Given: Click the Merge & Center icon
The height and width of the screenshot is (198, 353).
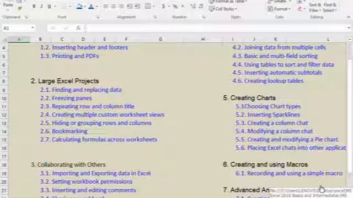Looking at the screenshot, I should (x=148, y=6).
